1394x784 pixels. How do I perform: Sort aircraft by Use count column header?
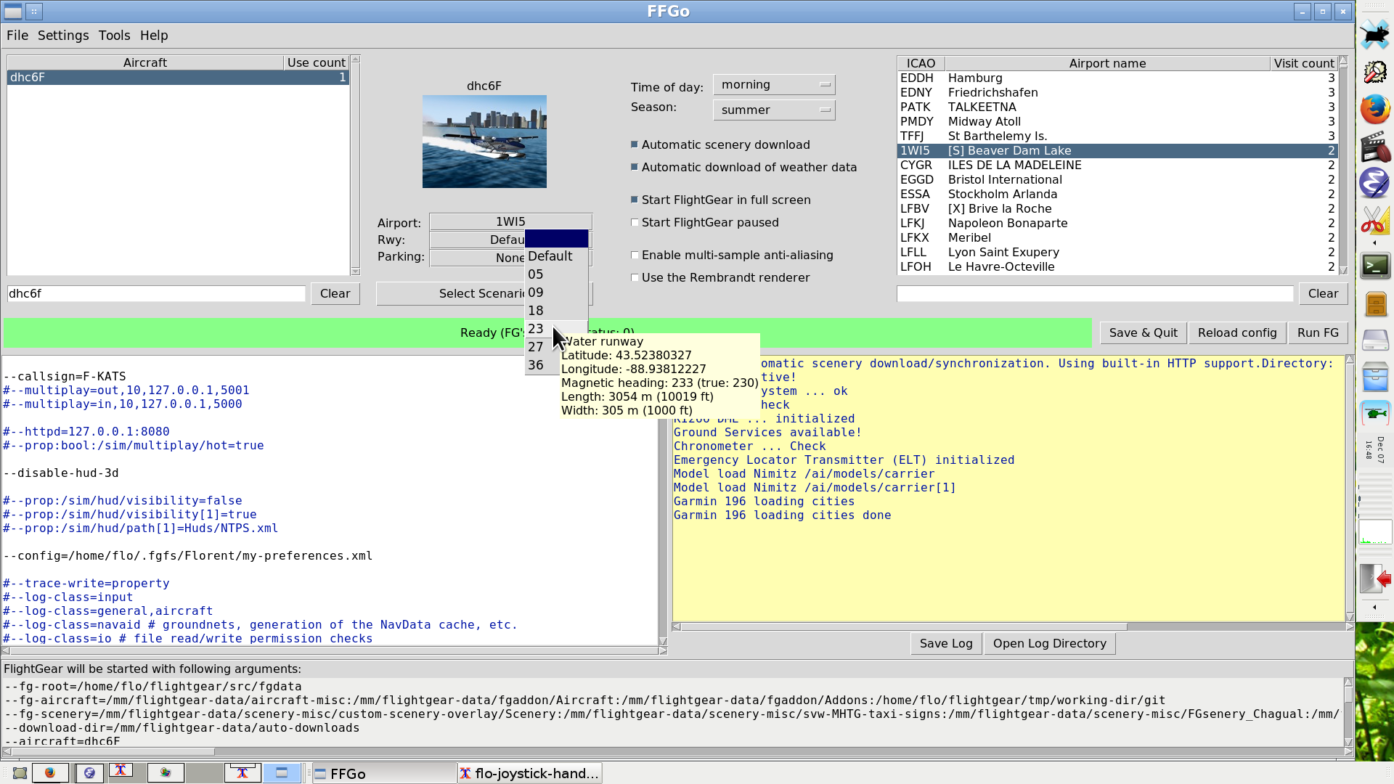(x=316, y=62)
